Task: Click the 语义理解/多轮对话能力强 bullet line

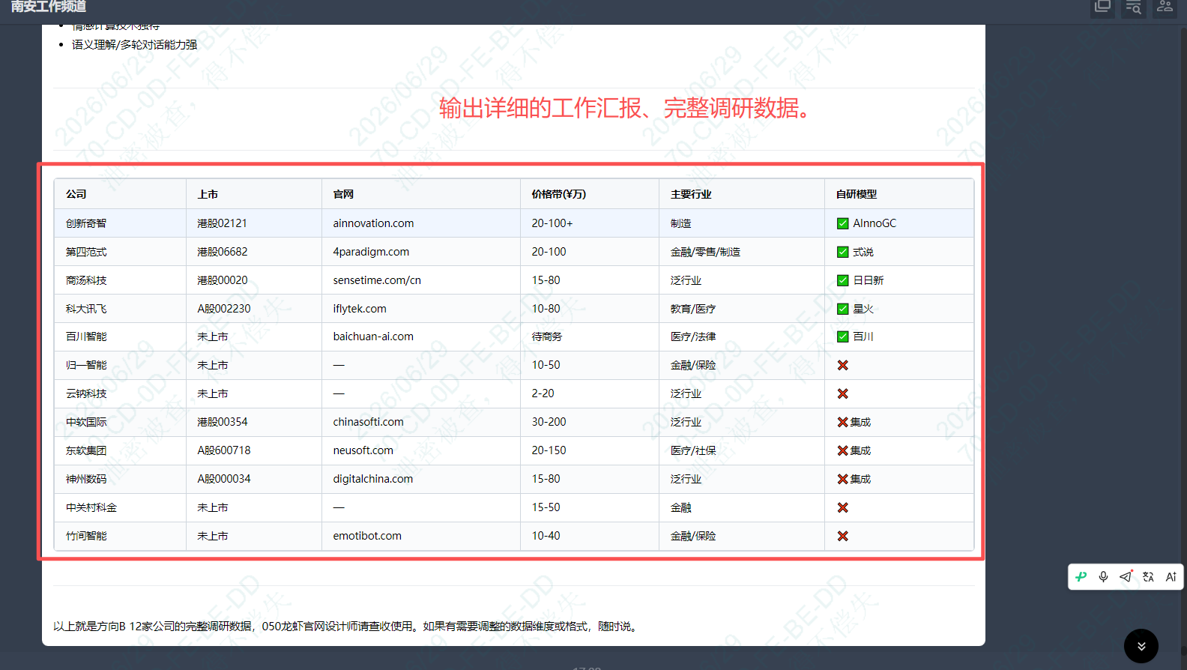Action: pyautogui.click(x=134, y=45)
